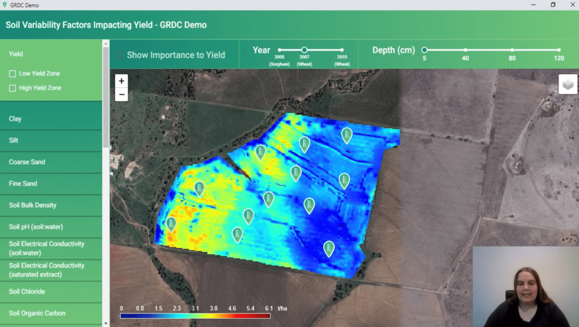579x327 pixels.
Task: Click the 'Depth (cm)' label
Action: (x=394, y=50)
